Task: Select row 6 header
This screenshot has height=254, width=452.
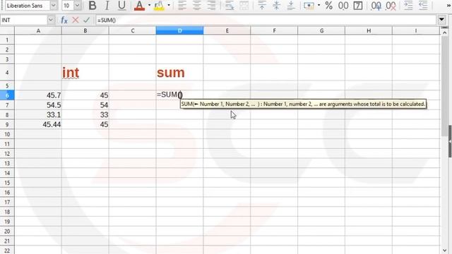Action: [7, 95]
